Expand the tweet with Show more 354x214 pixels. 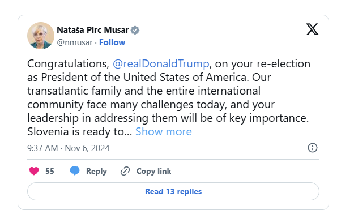(x=164, y=131)
